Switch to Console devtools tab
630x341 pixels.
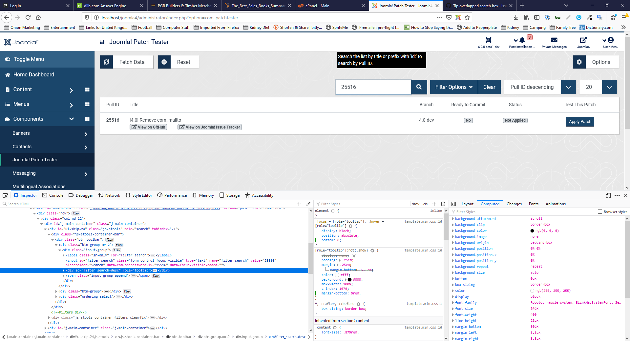[53, 195]
